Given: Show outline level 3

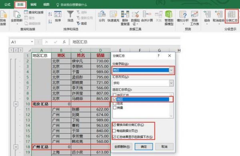Looking at the screenshot, I should click(x=20, y=50).
